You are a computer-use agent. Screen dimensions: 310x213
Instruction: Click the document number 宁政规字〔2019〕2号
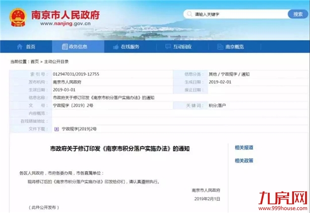(x=73, y=106)
